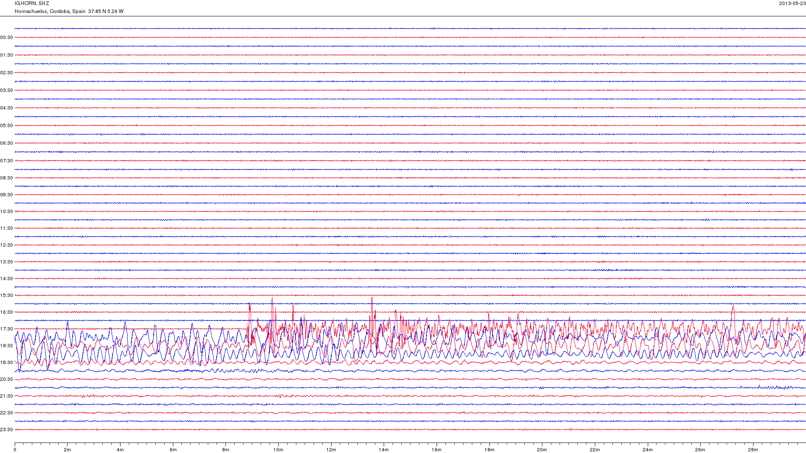Click the 01:30 time label
The height and width of the screenshot is (453, 806).
7,55
